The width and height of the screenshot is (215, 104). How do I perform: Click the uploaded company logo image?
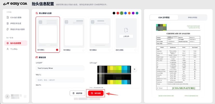point(114,75)
